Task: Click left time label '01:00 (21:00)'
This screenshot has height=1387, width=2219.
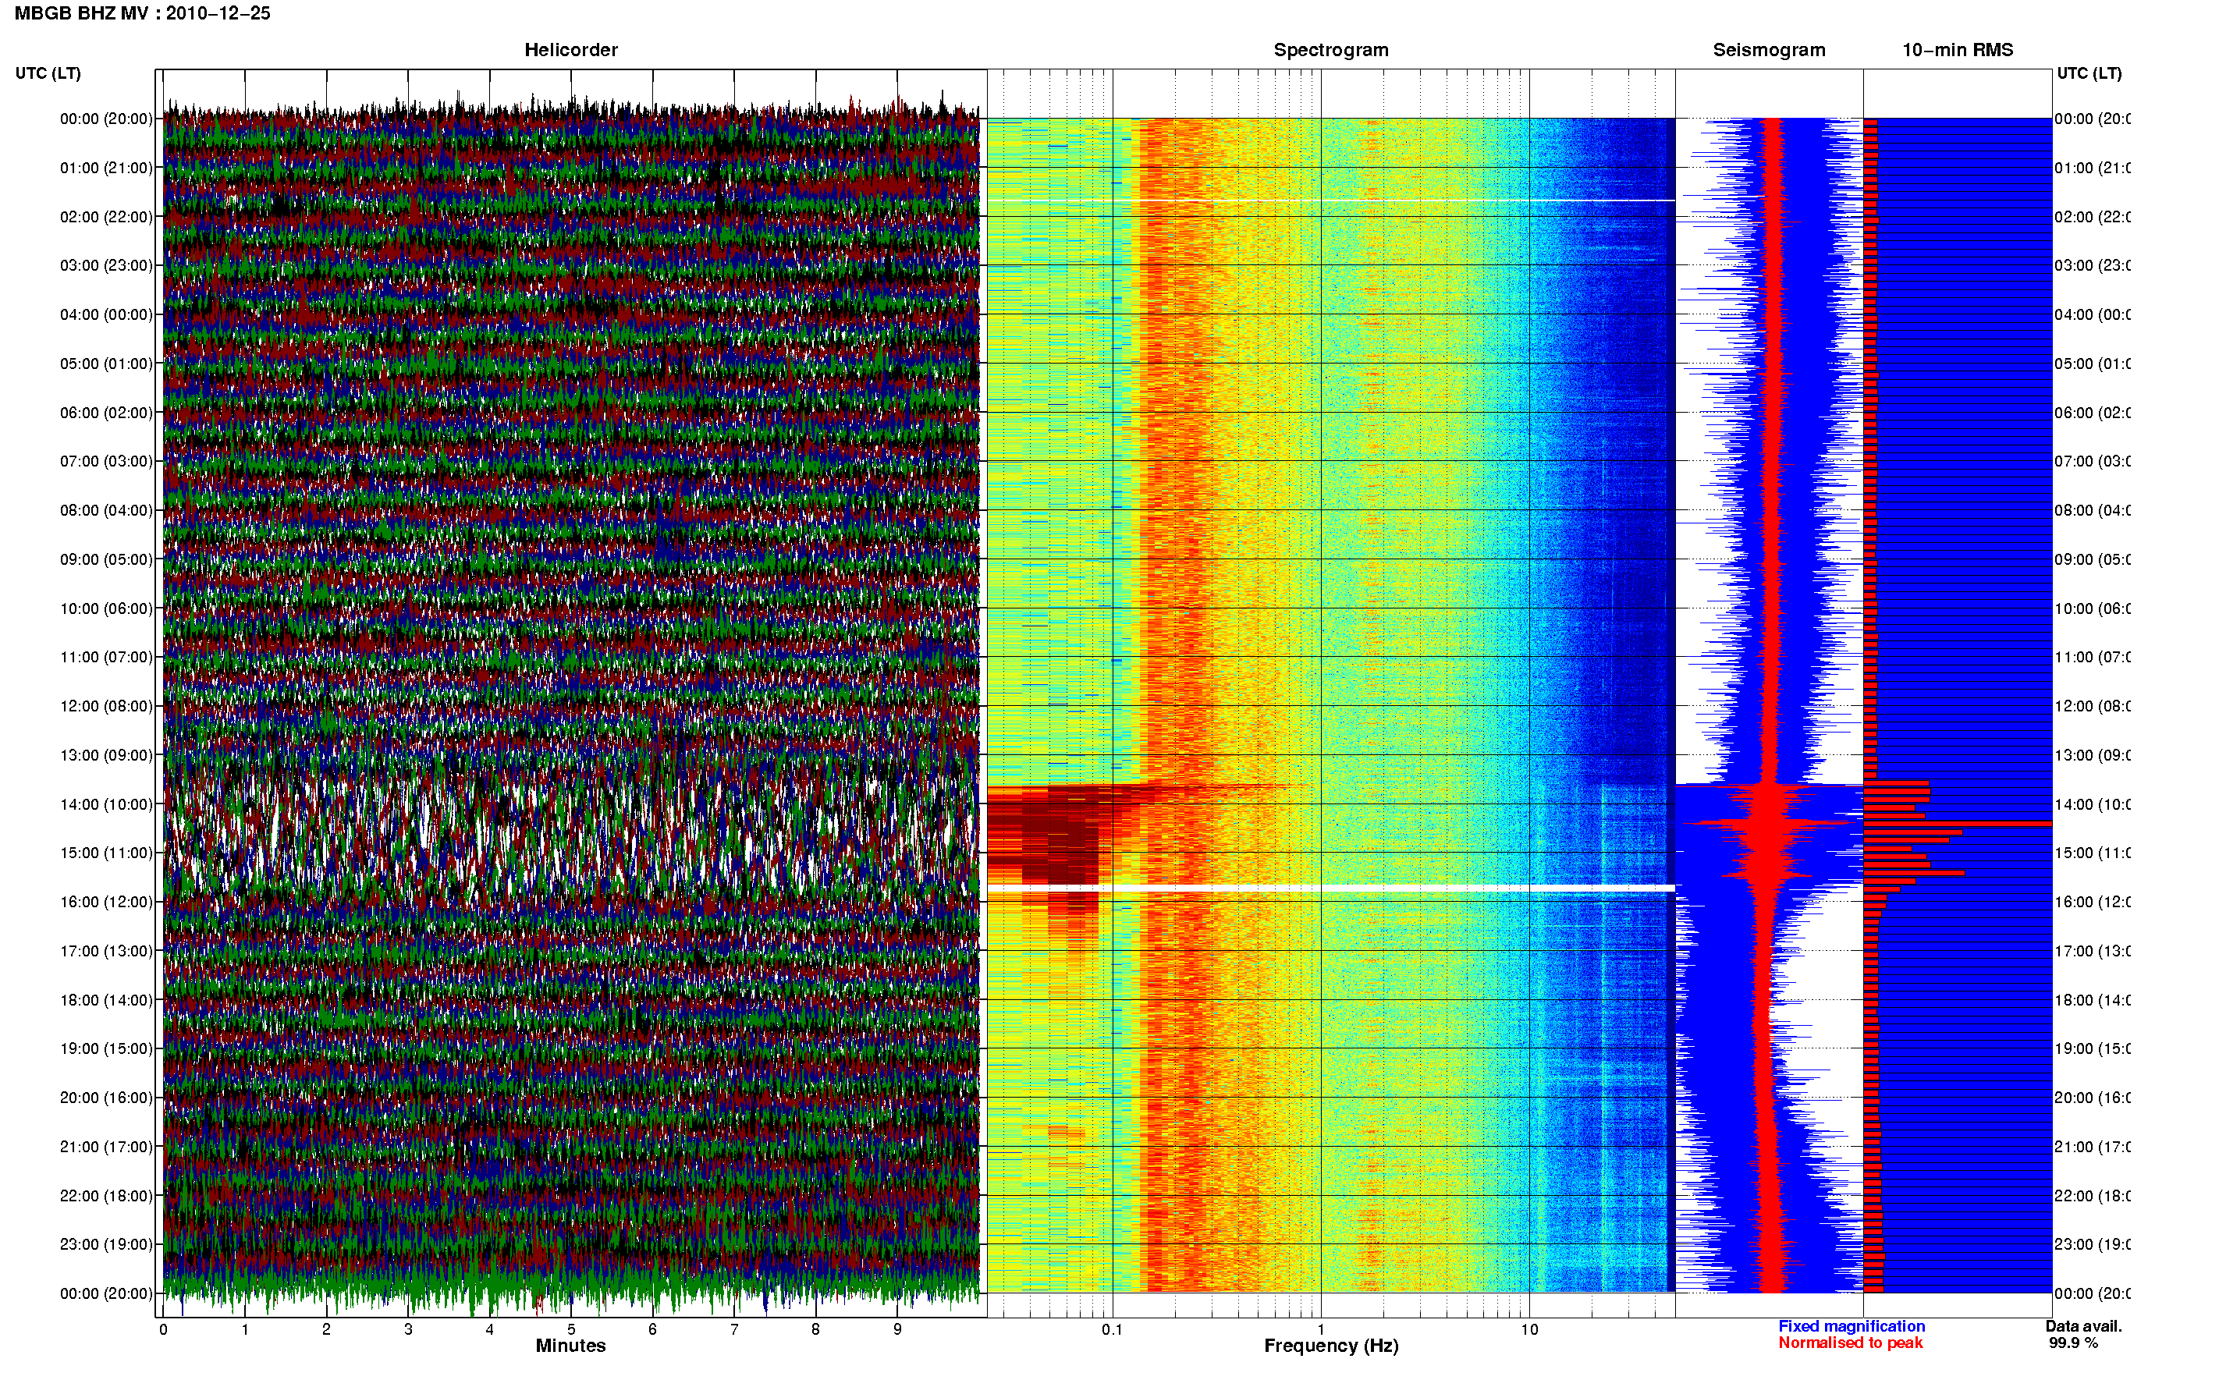Action: coord(106,168)
